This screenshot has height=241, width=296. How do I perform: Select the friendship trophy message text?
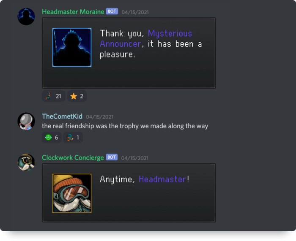pyautogui.click(x=125, y=126)
